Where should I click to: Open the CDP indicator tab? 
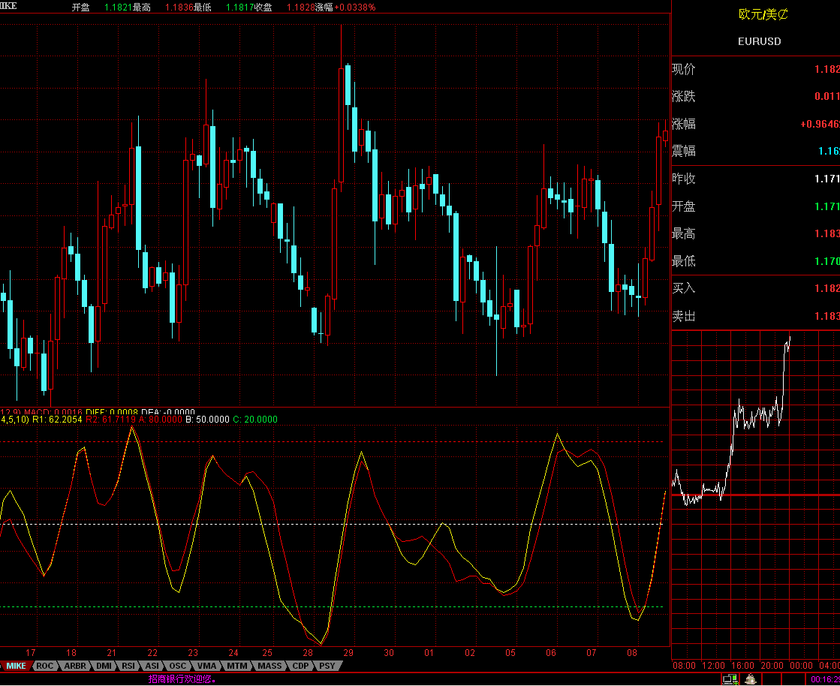(x=301, y=666)
